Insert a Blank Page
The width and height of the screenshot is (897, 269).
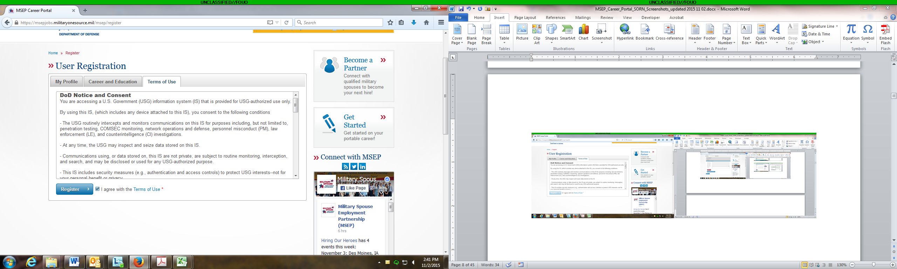[472, 34]
